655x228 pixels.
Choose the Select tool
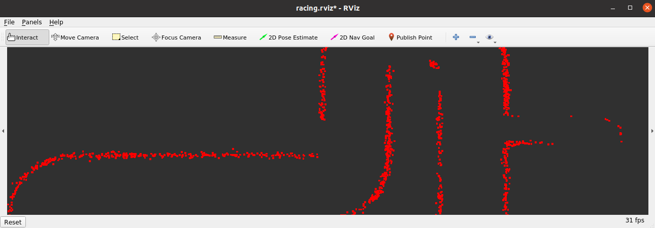click(x=125, y=37)
